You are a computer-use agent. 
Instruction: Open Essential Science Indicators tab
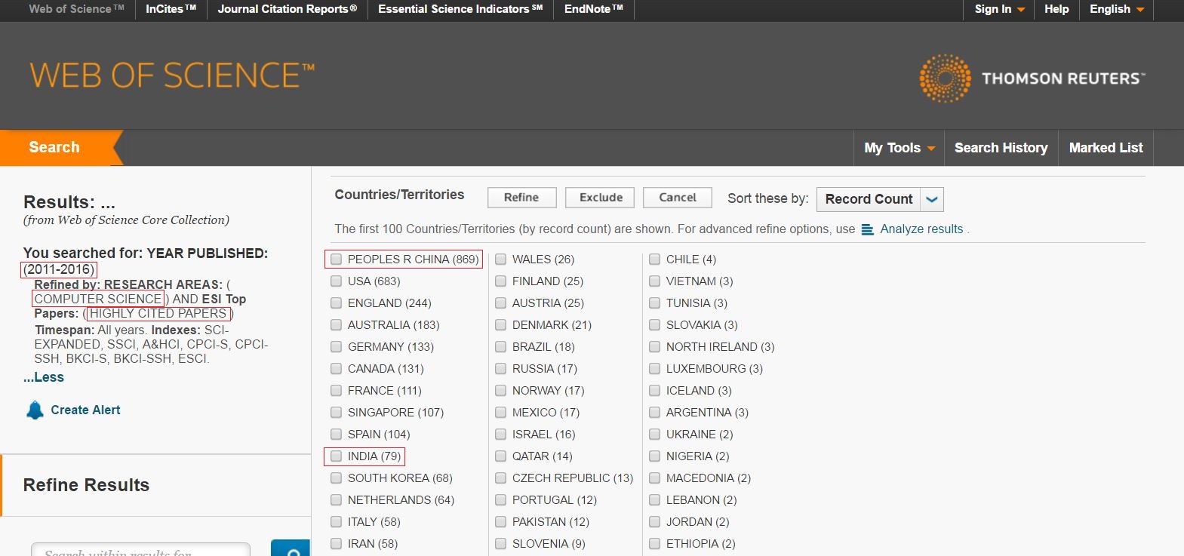[x=460, y=9]
